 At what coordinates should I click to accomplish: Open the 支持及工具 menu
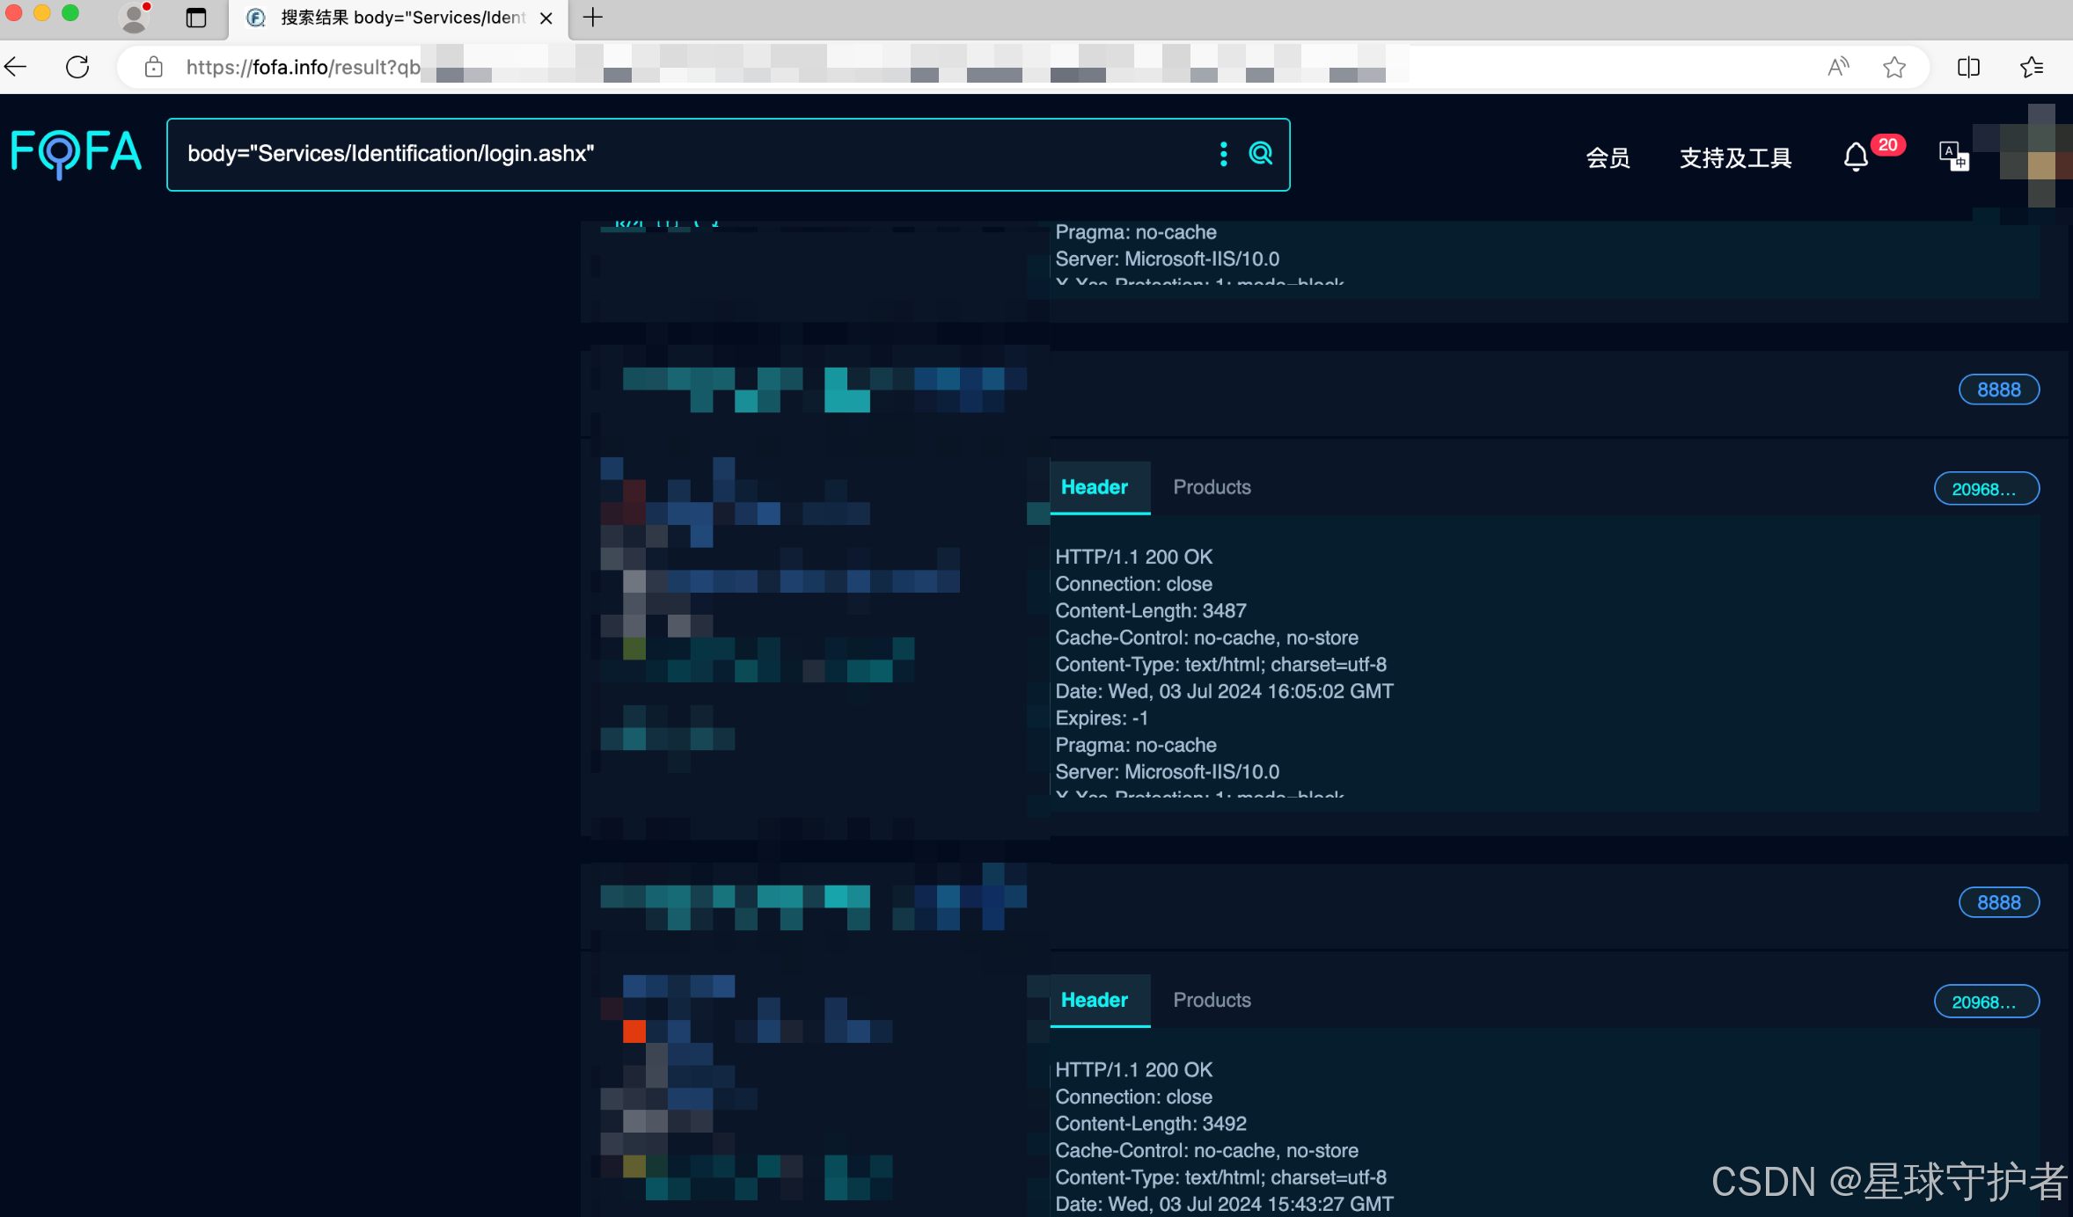coord(1735,158)
